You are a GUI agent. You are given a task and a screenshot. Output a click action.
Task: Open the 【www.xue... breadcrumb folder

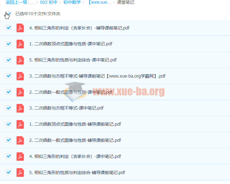click(99, 2)
